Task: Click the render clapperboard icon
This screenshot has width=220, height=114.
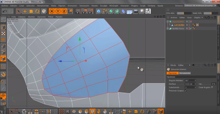Action: (x=78, y=11)
